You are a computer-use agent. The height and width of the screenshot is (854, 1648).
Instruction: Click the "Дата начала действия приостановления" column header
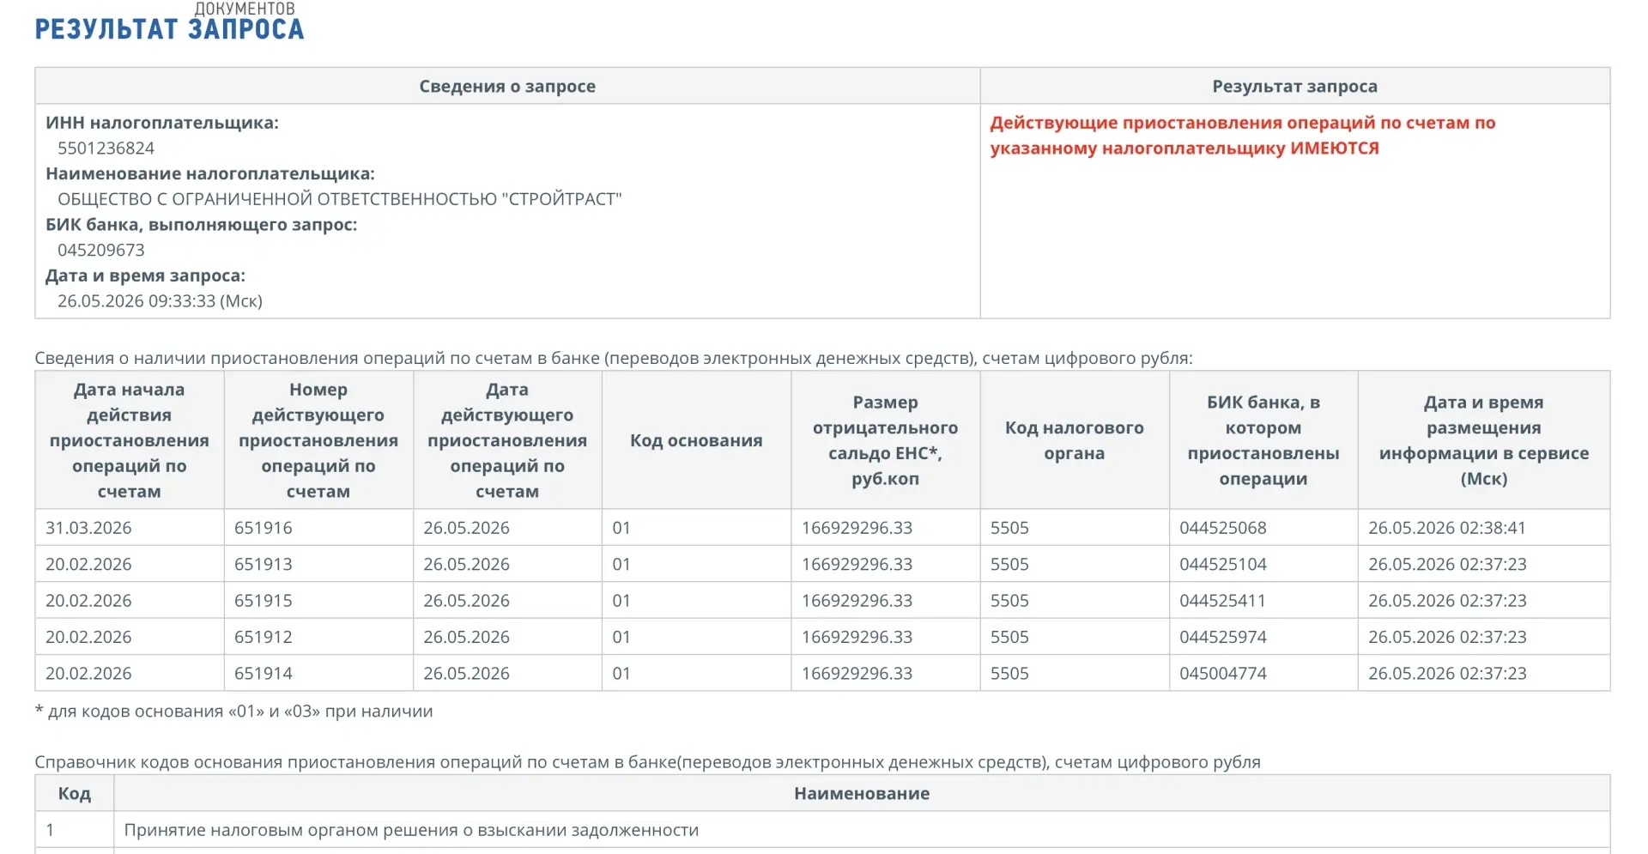[130, 440]
